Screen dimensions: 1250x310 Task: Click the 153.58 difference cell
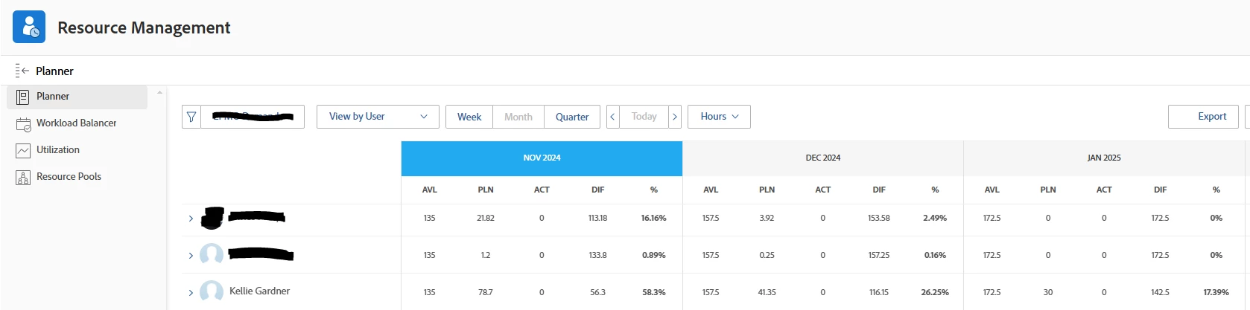tap(879, 219)
